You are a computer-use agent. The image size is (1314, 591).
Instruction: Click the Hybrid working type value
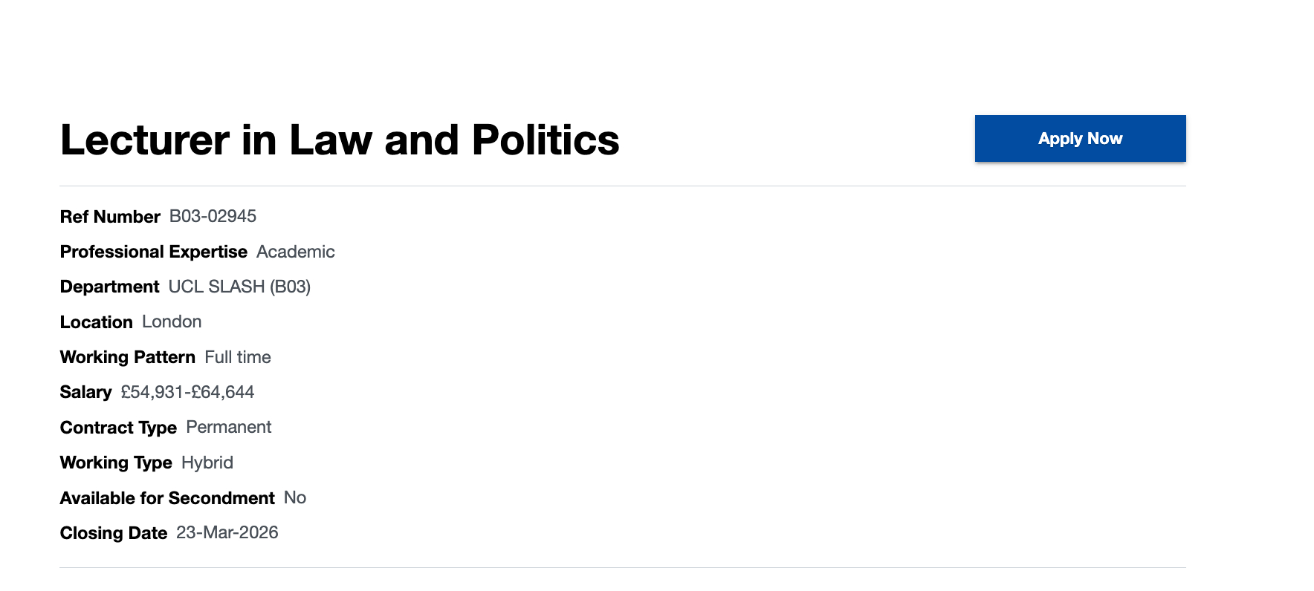coord(207,463)
